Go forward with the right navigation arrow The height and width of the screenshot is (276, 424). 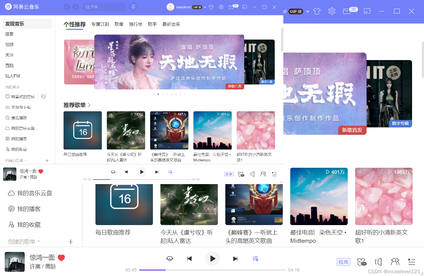(x=75, y=7)
